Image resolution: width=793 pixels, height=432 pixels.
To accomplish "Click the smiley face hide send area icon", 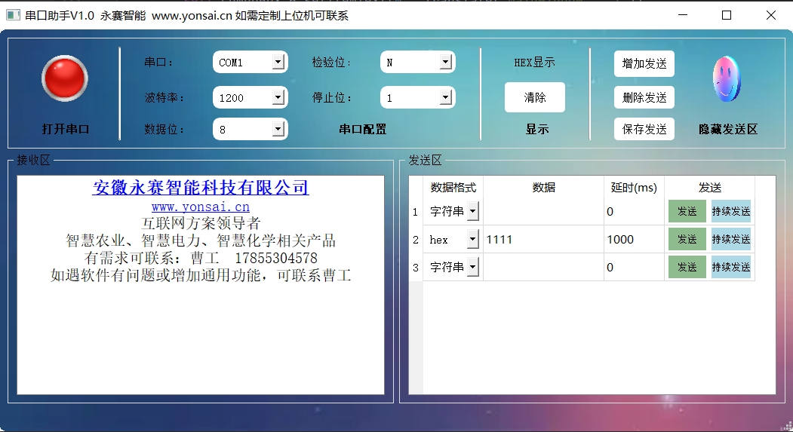I will (x=727, y=78).
